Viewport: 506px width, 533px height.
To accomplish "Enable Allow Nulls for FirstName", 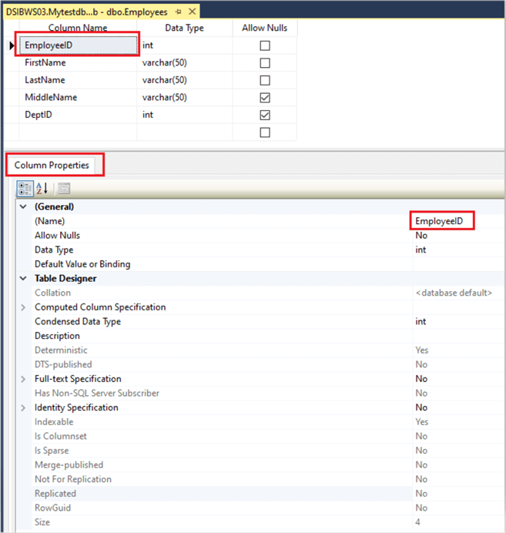I will tap(265, 63).
